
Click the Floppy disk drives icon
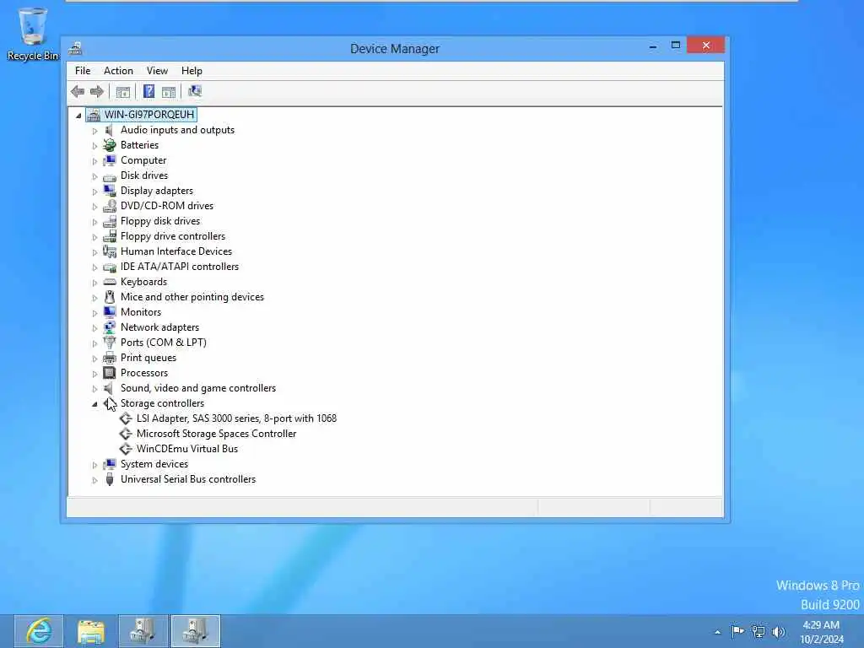pos(110,221)
